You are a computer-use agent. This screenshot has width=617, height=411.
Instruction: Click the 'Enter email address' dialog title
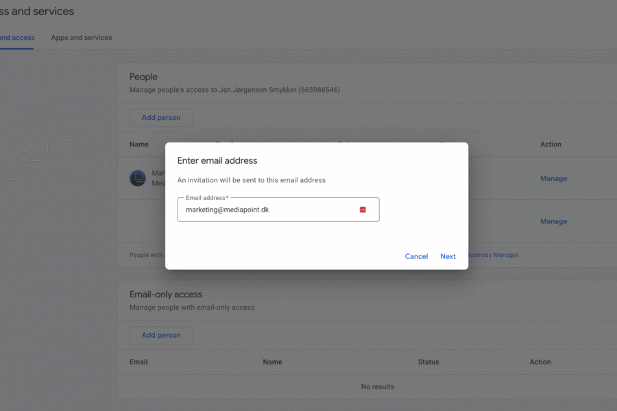pos(217,160)
